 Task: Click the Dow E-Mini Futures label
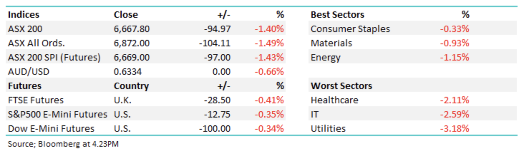51,129
